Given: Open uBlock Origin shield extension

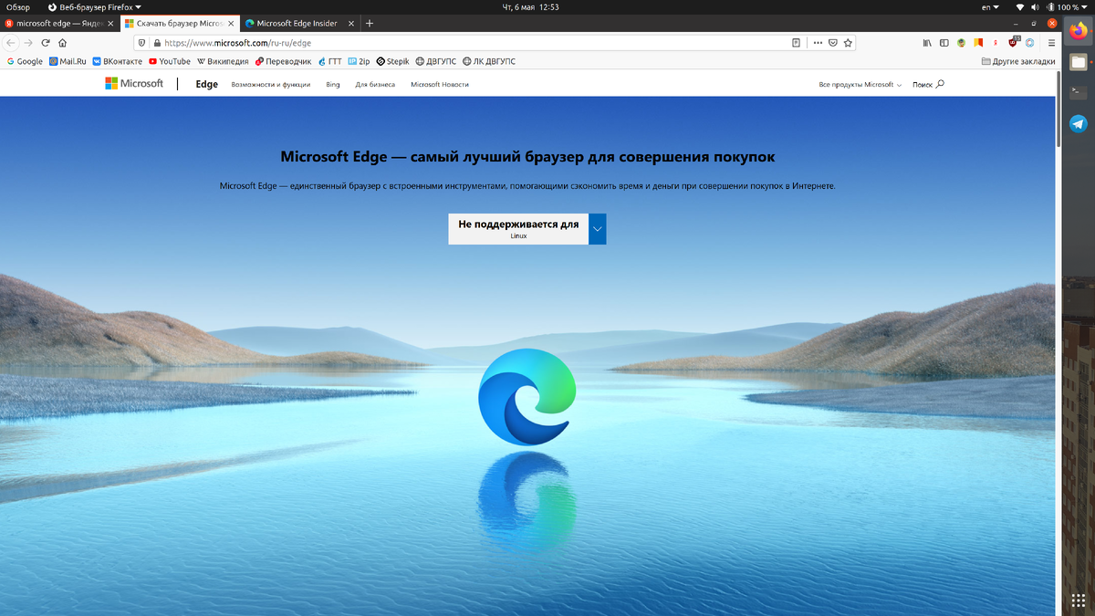Looking at the screenshot, I should (1014, 41).
